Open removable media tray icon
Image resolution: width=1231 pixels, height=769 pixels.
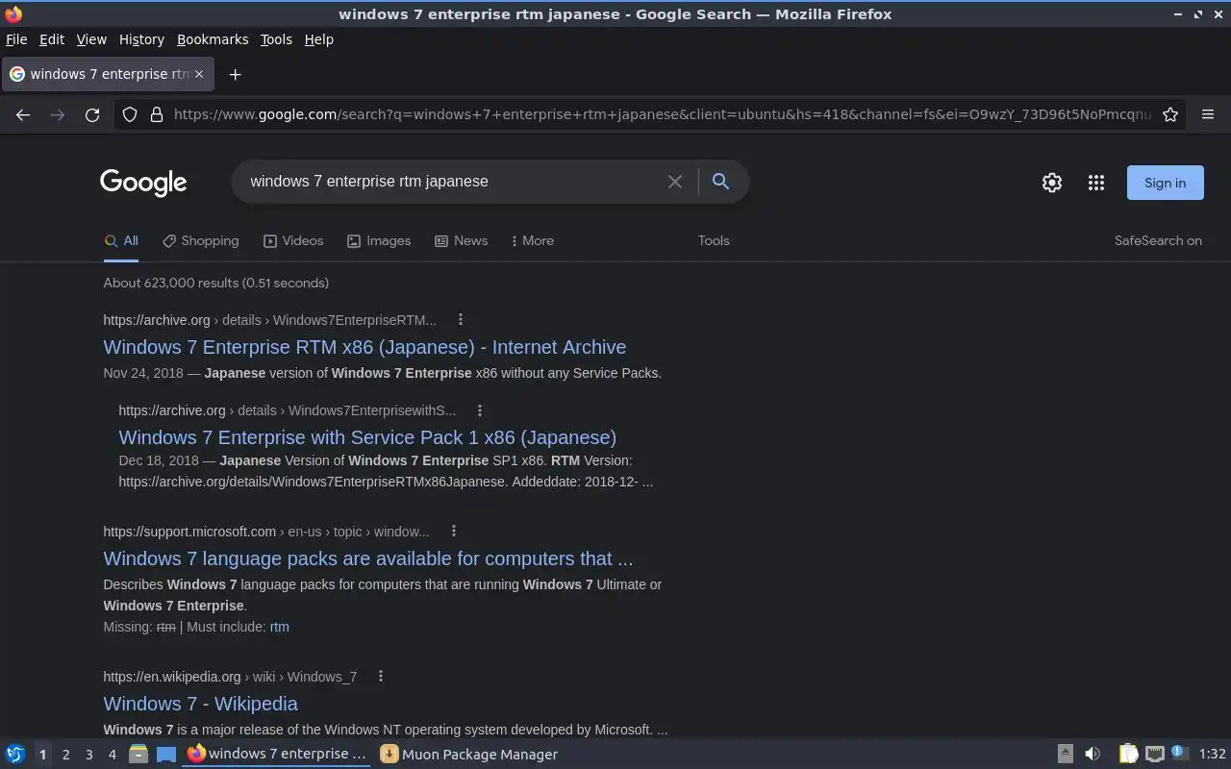point(1065,754)
